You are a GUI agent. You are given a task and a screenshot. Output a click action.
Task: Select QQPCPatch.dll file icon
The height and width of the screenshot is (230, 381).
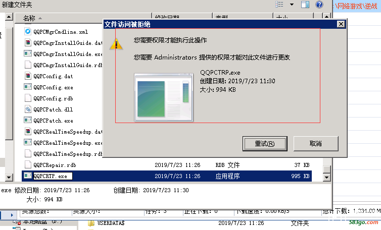[x=28, y=109]
